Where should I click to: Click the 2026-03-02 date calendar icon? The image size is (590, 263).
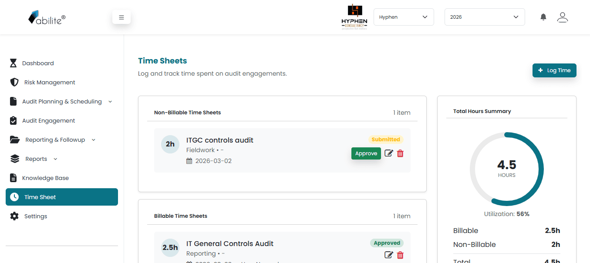[189, 161]
